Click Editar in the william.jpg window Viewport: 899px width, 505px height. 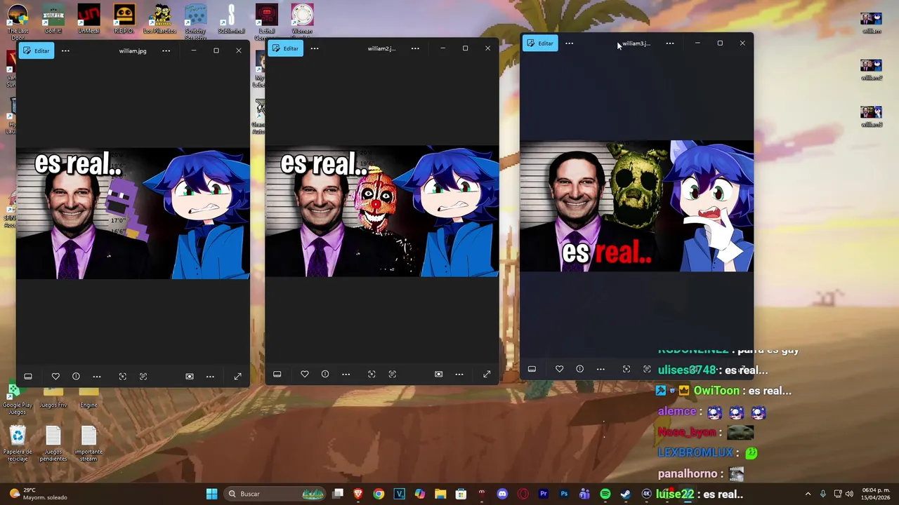[37, 50]
